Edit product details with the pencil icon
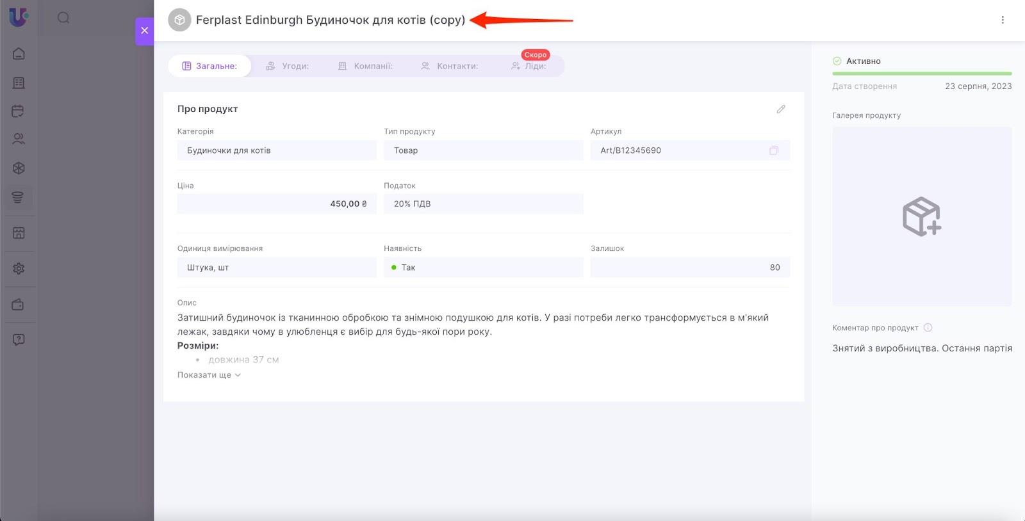This screenshot has width=1025, height=521. point(781,109)
